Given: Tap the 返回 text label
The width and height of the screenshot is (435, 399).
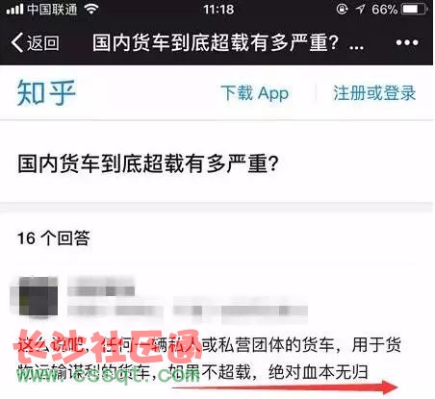Looking at the screenshot, I should 42,42.
